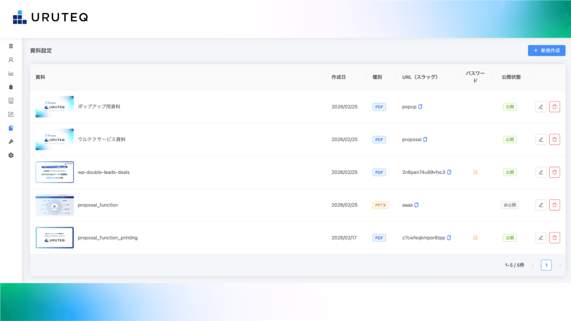Delete the proposal_function document
This screenshot has height=321, width=571.
pos(554,205)
